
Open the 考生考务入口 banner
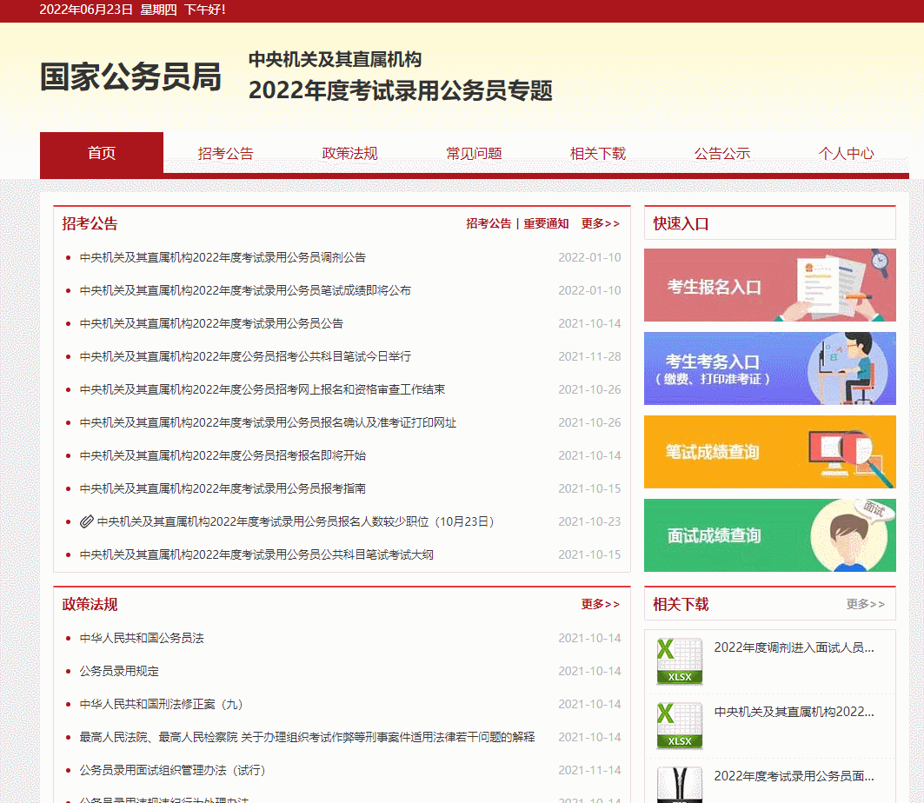click(769, 368)
